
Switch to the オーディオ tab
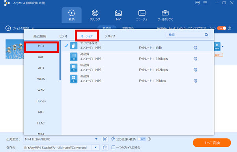point(87,36)
